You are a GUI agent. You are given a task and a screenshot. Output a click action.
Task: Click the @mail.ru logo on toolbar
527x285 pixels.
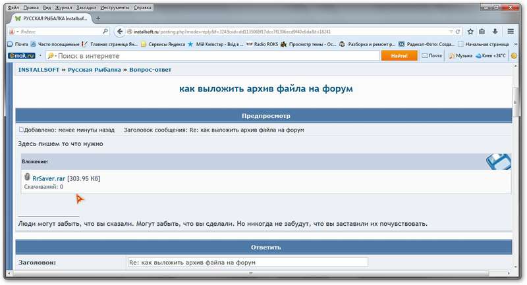click(22, 56)
